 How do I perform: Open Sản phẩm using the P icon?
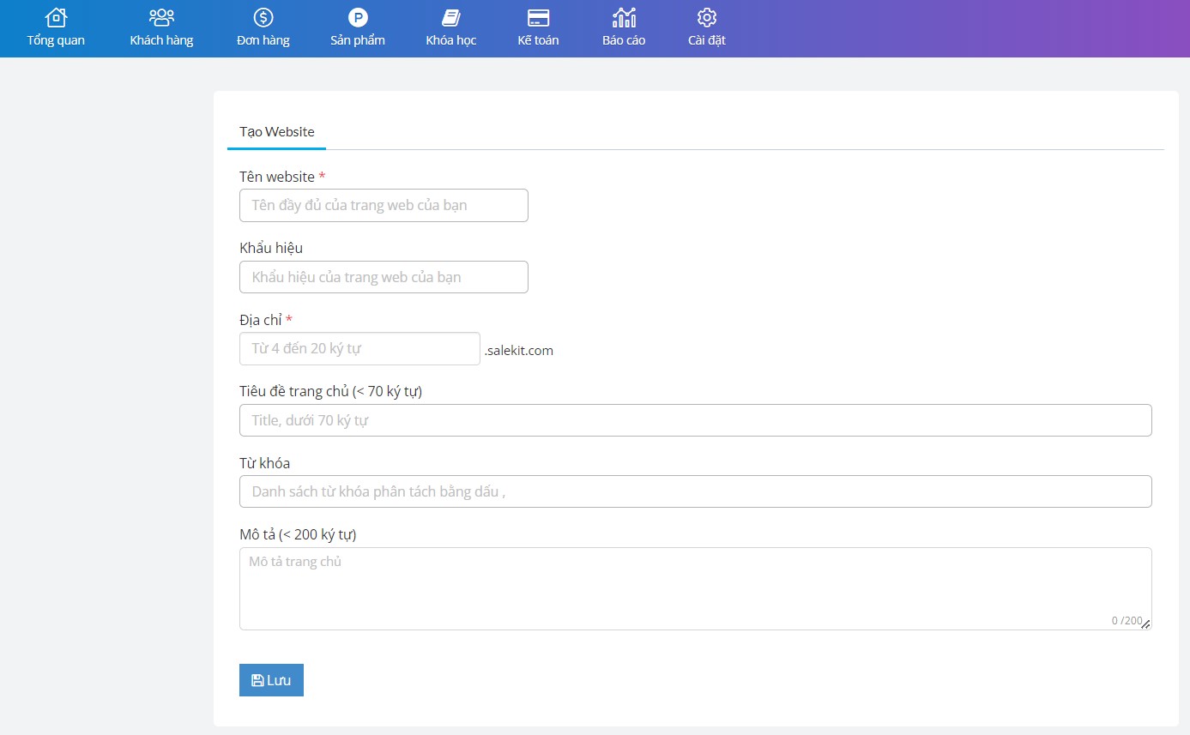358,17
